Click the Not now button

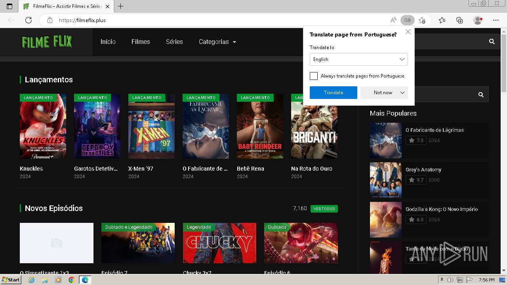pos(383,93)
